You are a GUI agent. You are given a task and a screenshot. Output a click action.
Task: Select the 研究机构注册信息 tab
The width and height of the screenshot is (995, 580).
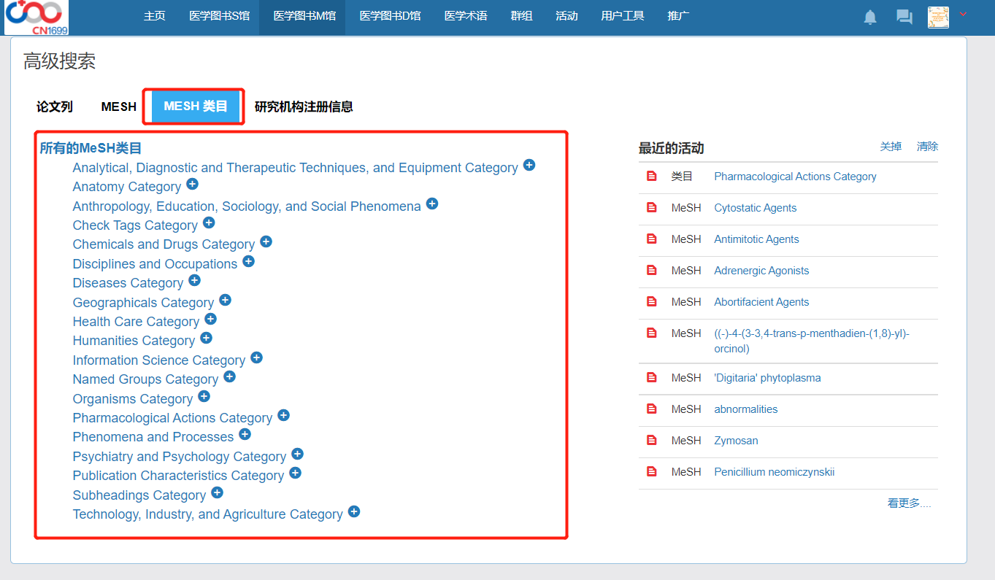(304, 107)
